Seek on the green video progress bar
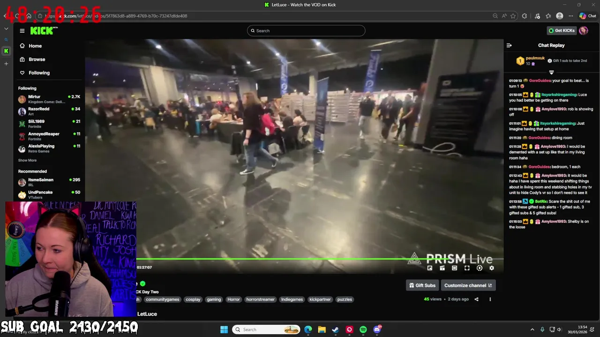 (320, 258)
